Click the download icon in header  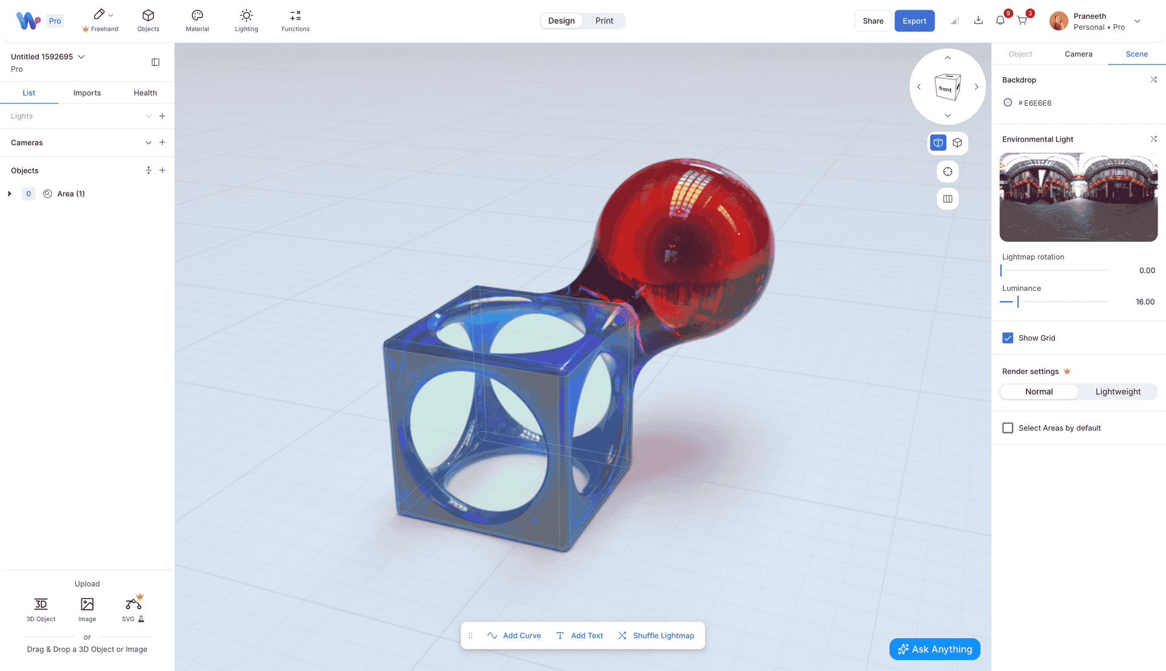click(x=978, y=21)
